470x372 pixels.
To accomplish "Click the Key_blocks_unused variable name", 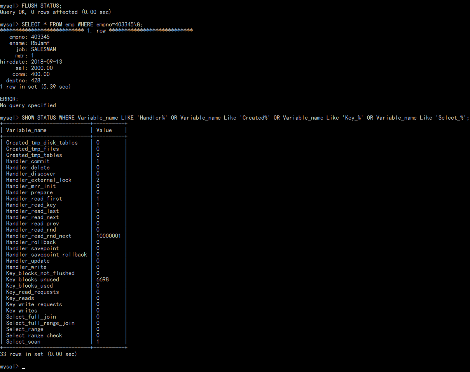I will pos(32,279).
